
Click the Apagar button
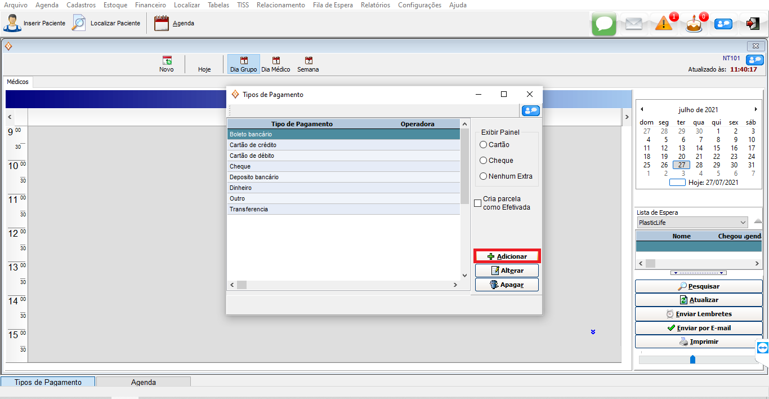507,285
